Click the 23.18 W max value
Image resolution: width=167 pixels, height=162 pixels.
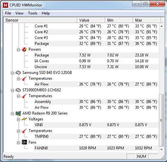pos(142,55)
